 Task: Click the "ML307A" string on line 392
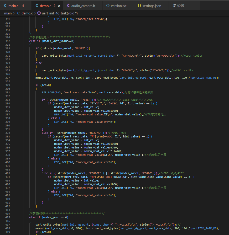coord(95,133)
